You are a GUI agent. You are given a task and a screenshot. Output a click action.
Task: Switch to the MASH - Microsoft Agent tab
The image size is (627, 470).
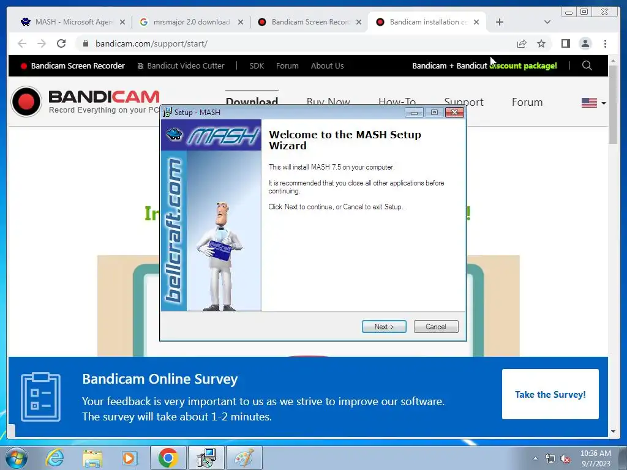[x=73, y=22]
